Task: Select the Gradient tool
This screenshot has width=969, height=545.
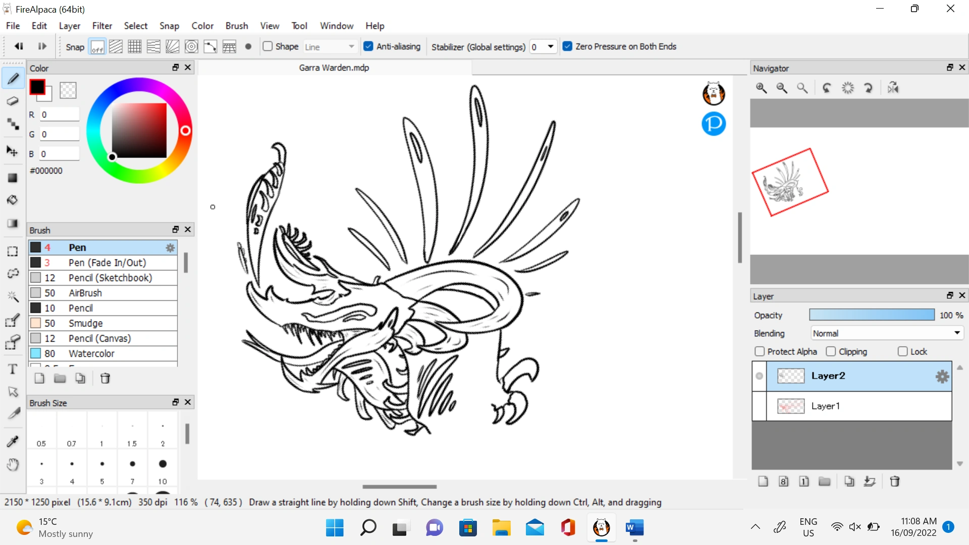Action: tap(13, 224)
